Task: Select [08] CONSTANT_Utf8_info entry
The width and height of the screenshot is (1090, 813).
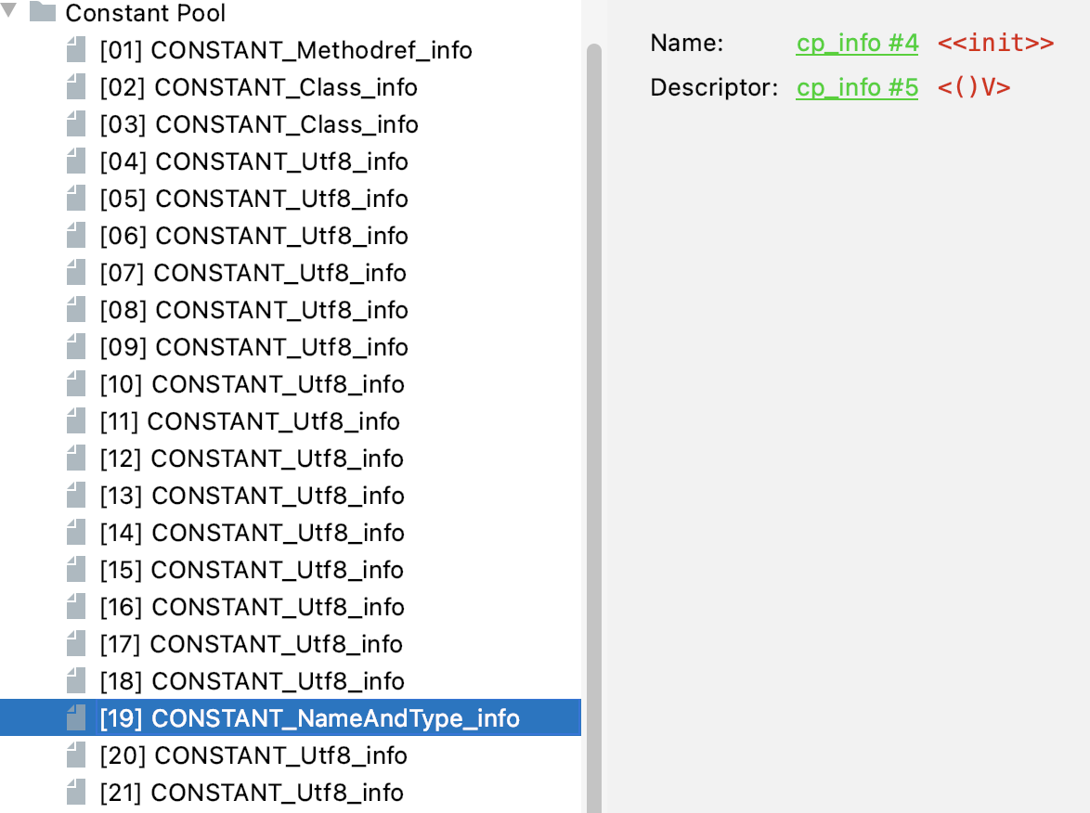Action: tap(253, 310)
